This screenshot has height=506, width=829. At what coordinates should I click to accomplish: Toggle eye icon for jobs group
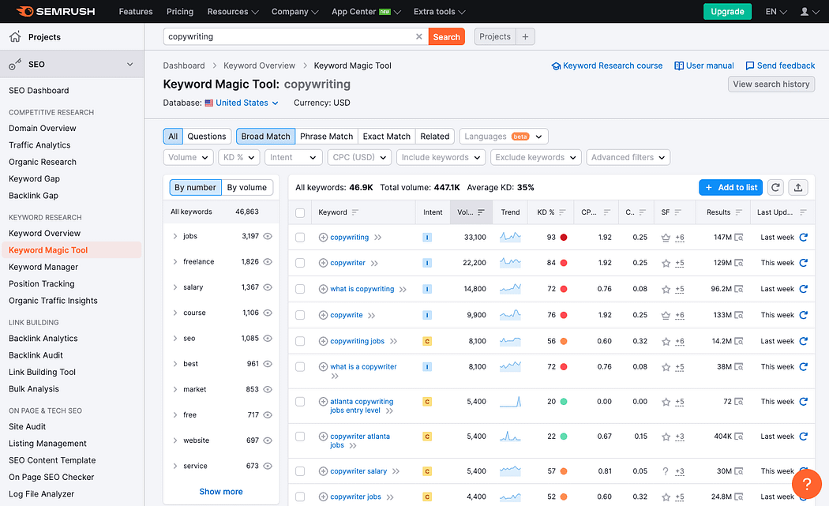(x=268, y=236)
